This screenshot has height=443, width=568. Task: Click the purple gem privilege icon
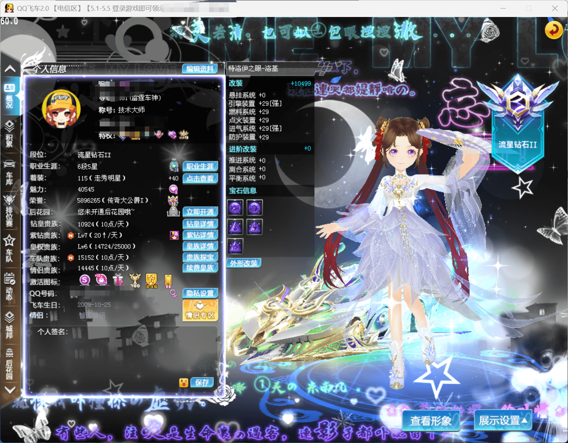point(172,134)
